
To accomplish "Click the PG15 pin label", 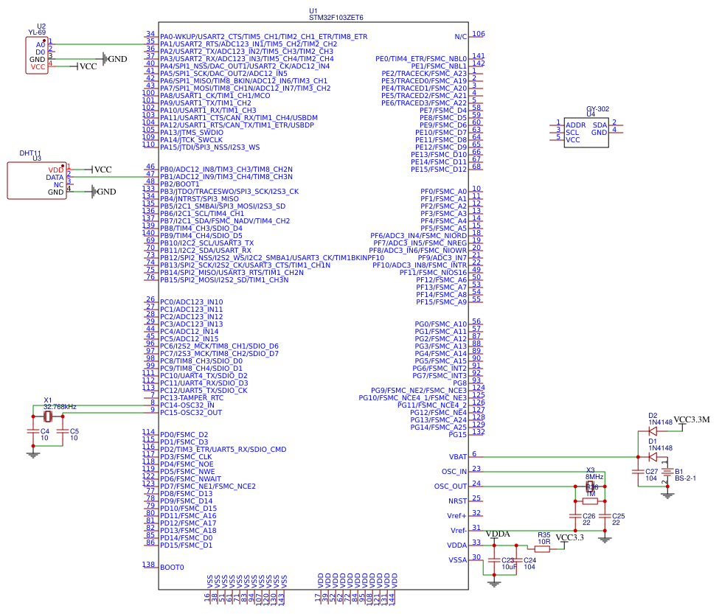I will click(458, 434).
